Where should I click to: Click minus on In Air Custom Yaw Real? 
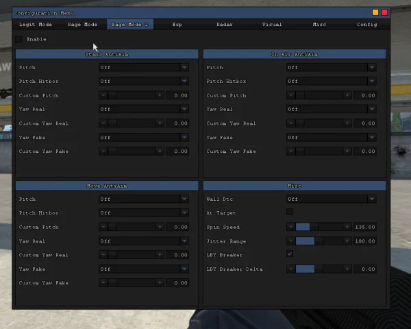(x=290, y=123)
